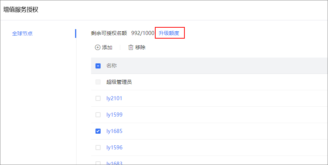Check the box next to ly2101

(x=98, y=98)
